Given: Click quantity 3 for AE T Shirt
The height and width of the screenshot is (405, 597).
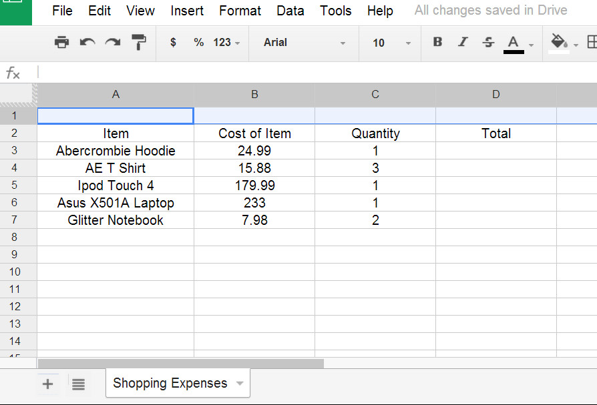Looking at the screenshot, I should (x=375, y=168).
